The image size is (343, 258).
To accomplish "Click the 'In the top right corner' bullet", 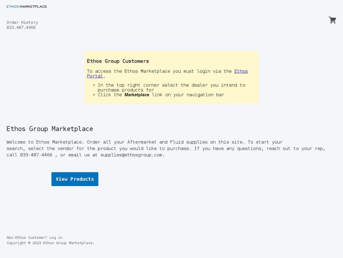I will point(171,87).
